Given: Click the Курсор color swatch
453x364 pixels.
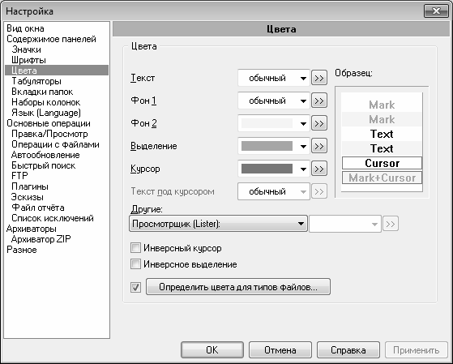Looking at the screenshot, I should pos(267,169).
